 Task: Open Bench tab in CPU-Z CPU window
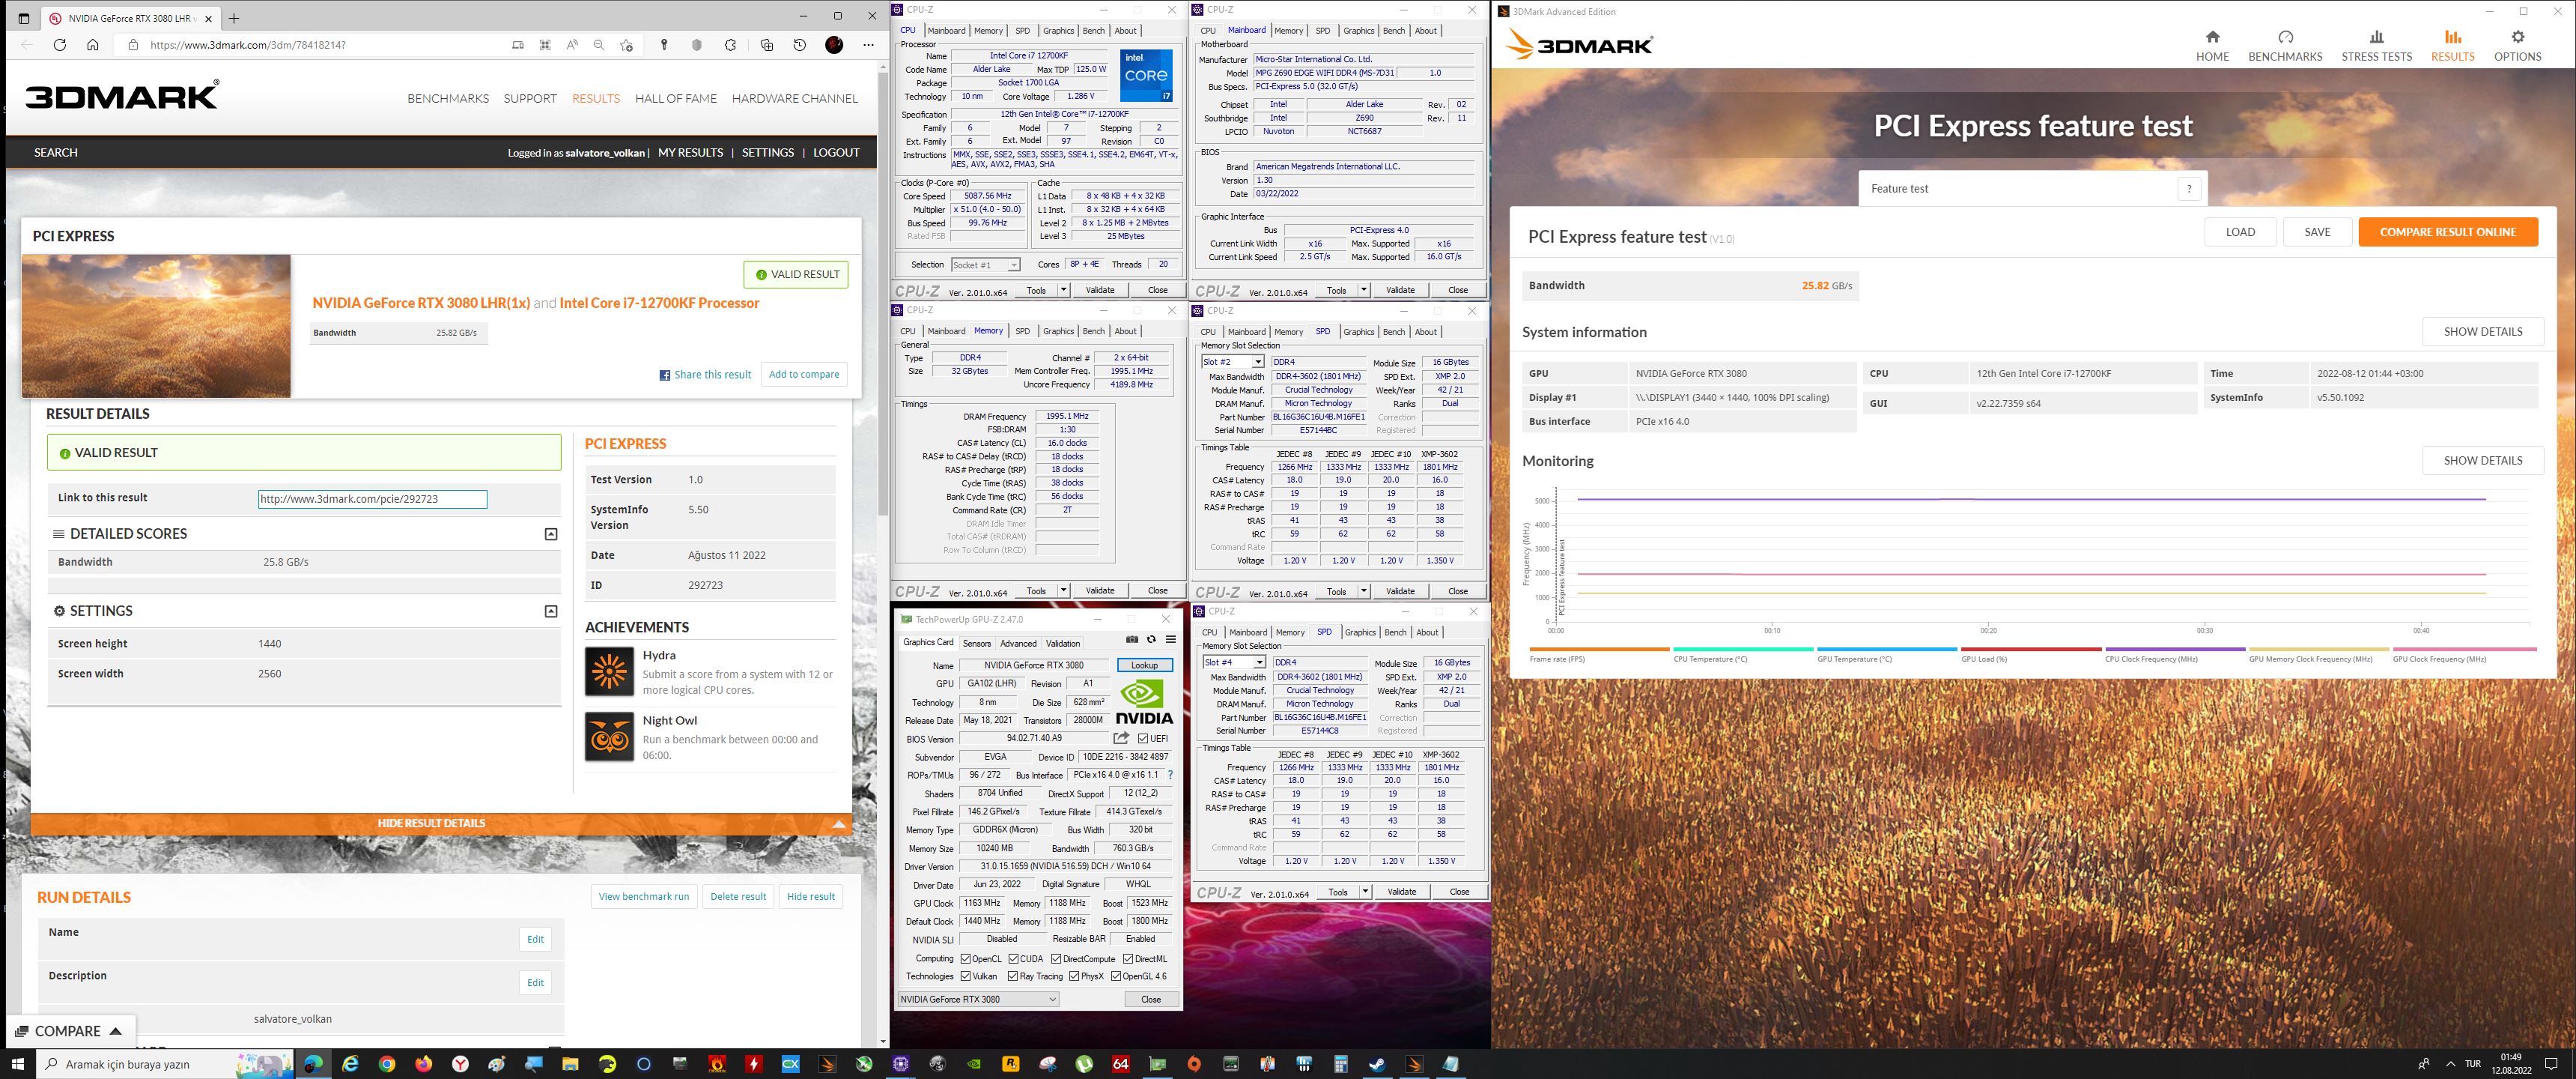click(1094, 31)
